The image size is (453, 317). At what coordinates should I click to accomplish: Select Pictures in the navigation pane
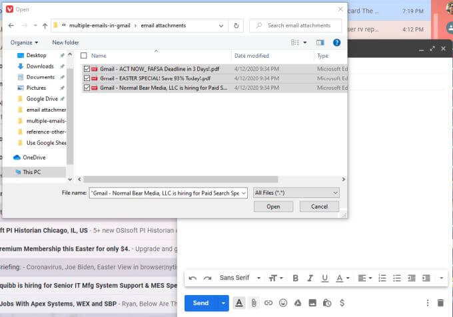[36, 88]
